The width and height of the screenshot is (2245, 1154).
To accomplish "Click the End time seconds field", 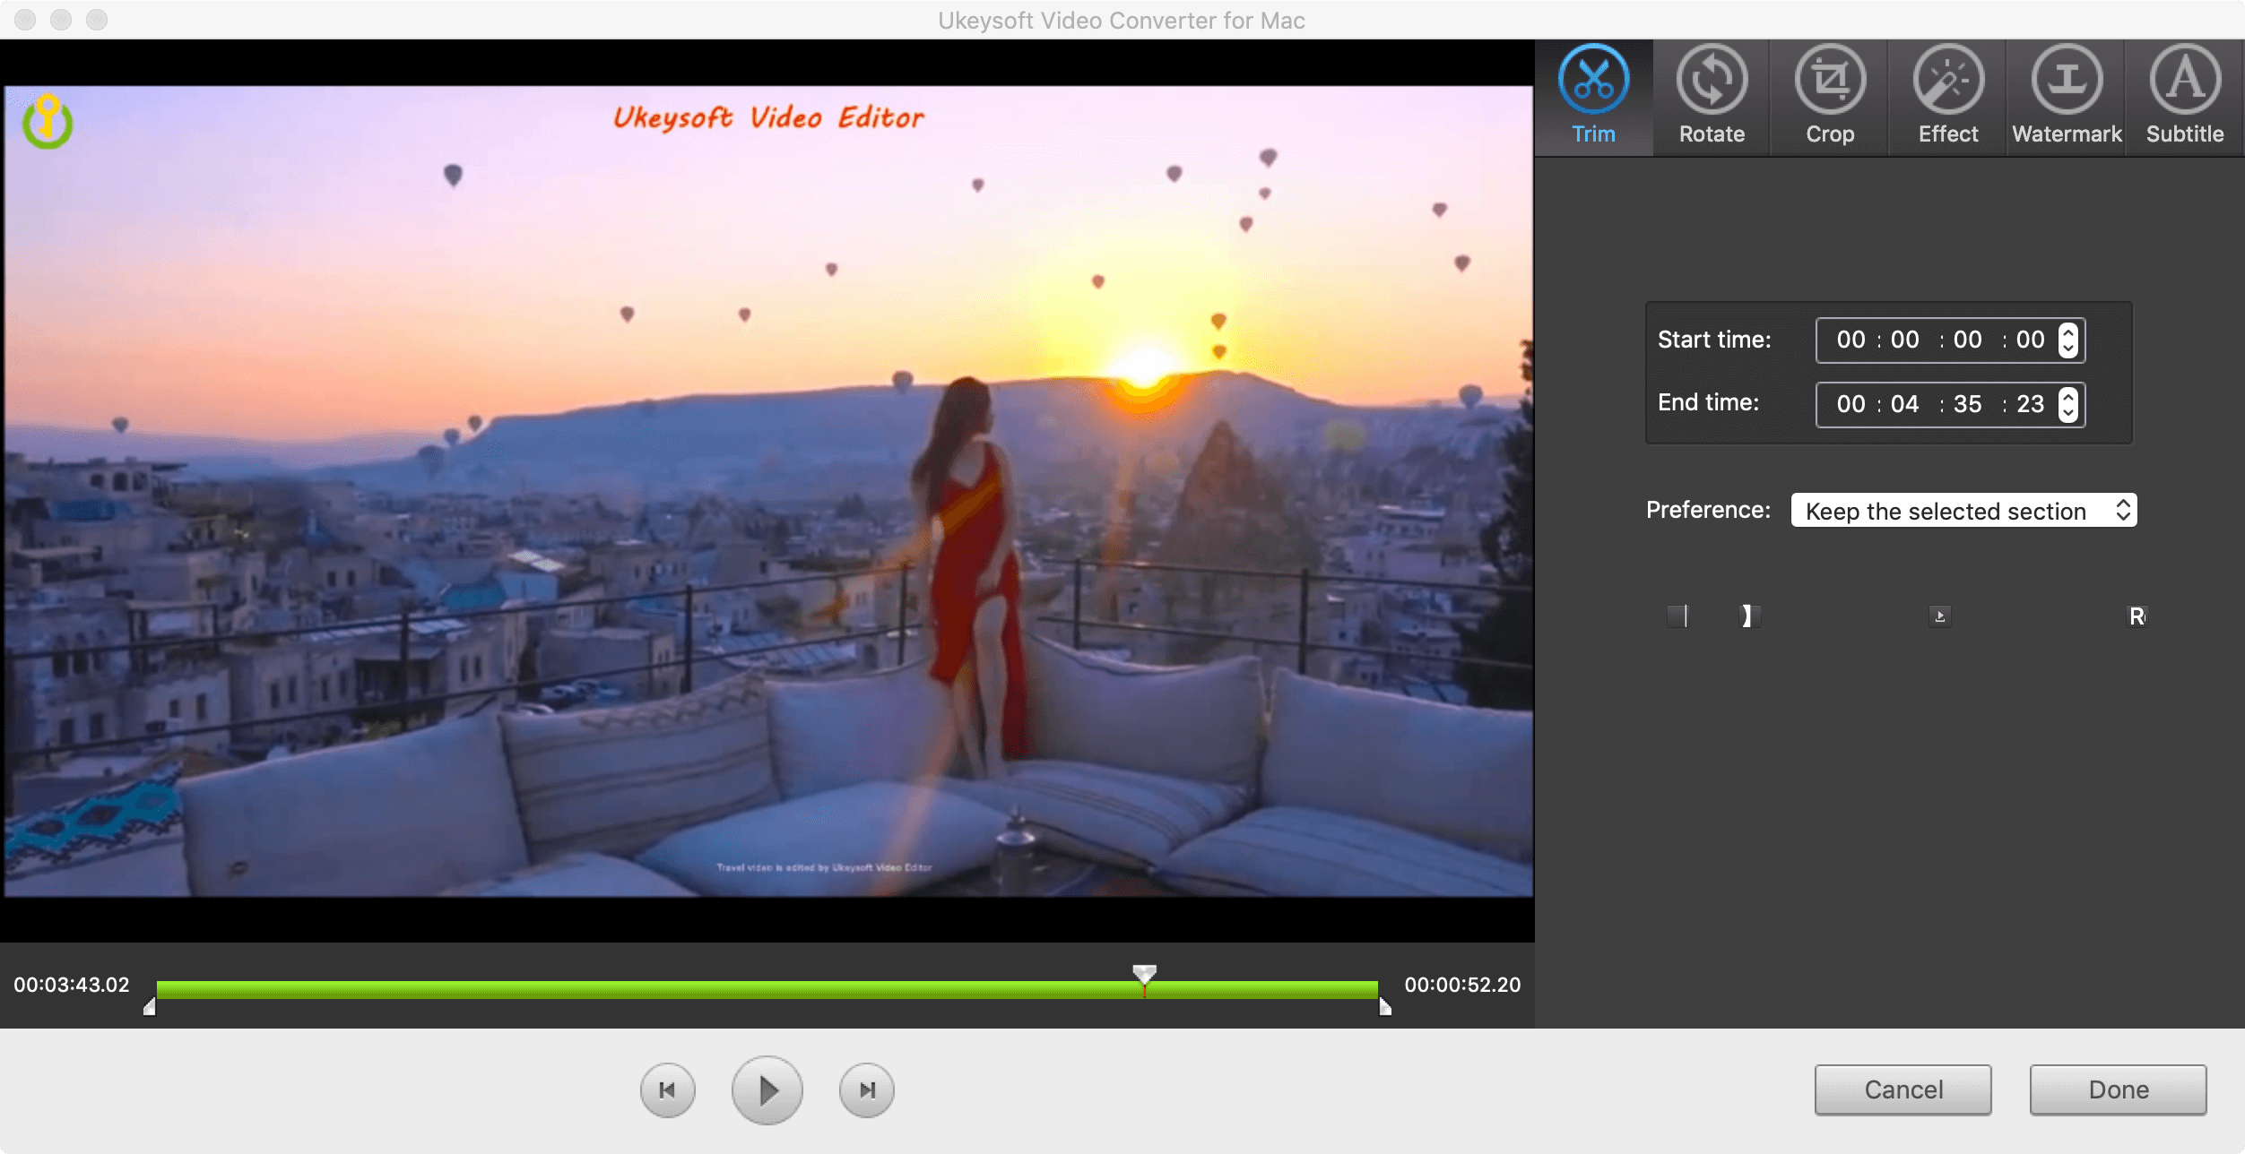I will (1965, 403).
